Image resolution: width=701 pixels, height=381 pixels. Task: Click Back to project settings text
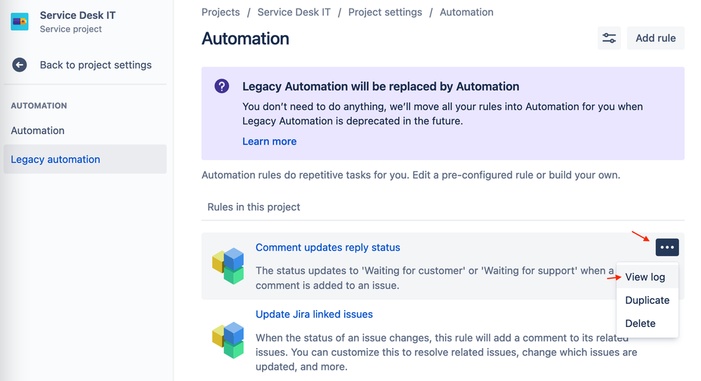pyautogui.click(x=96, y=65)
